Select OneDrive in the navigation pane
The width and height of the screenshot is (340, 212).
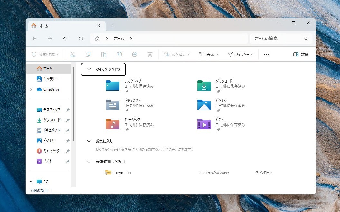point(51,89)
